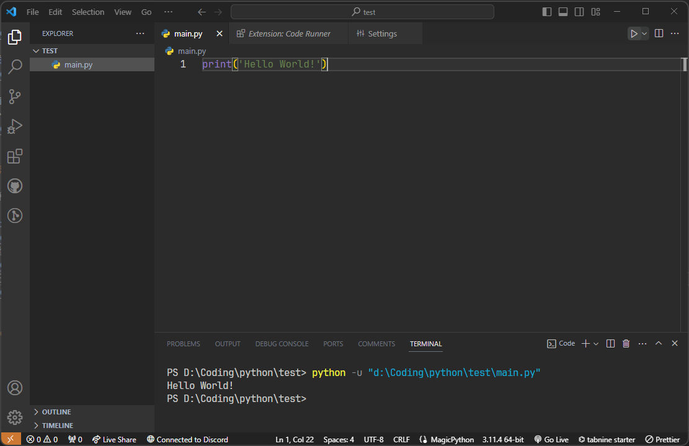Viewport: 689px width, 446px height.
Task: Click the command center search box
Action: point(362,12)
